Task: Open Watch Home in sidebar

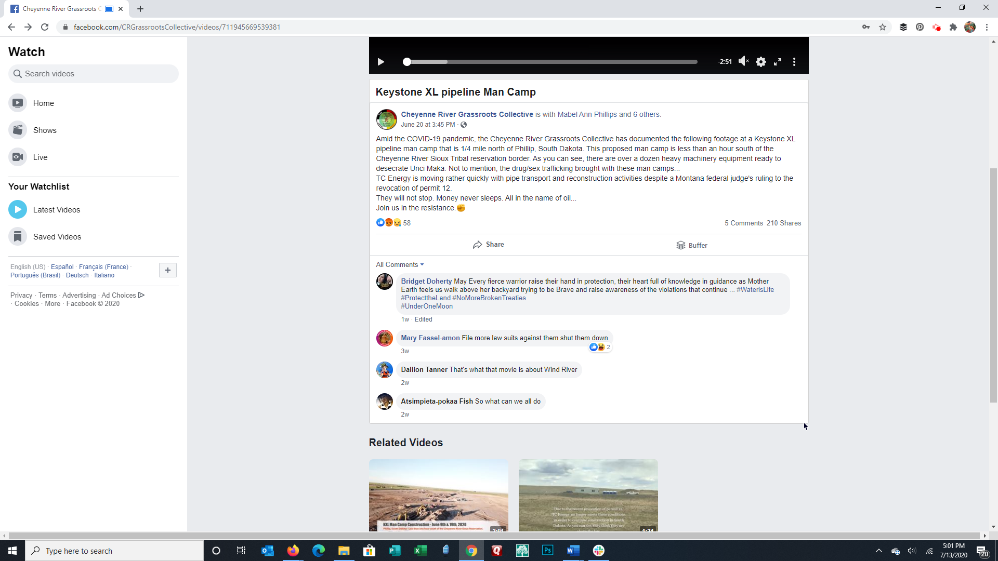Action: click(43, 103)
